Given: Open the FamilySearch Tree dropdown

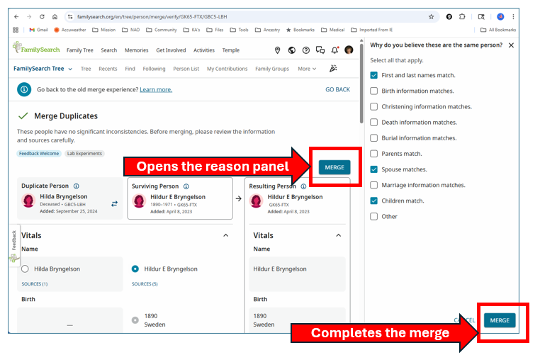Looking at the screenshot, I should 43,69.
